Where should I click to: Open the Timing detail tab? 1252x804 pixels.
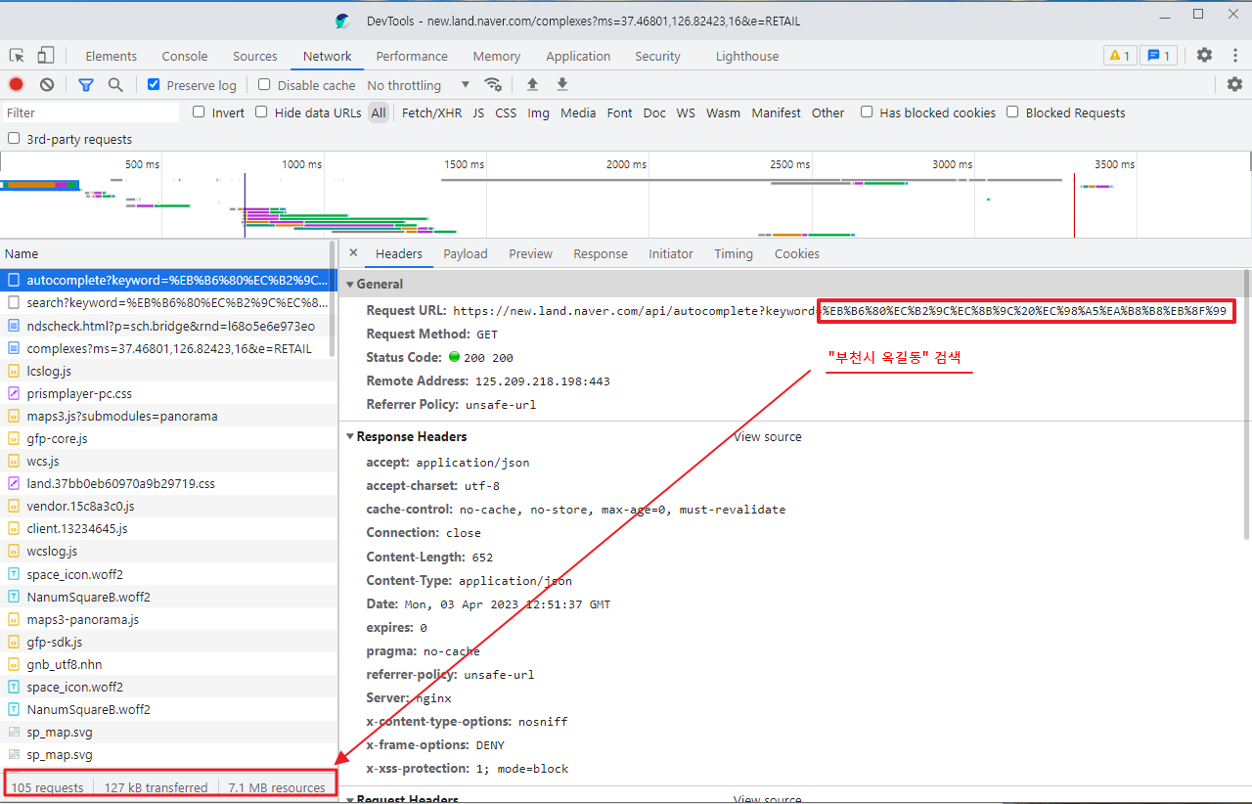[x=734, y=253]
